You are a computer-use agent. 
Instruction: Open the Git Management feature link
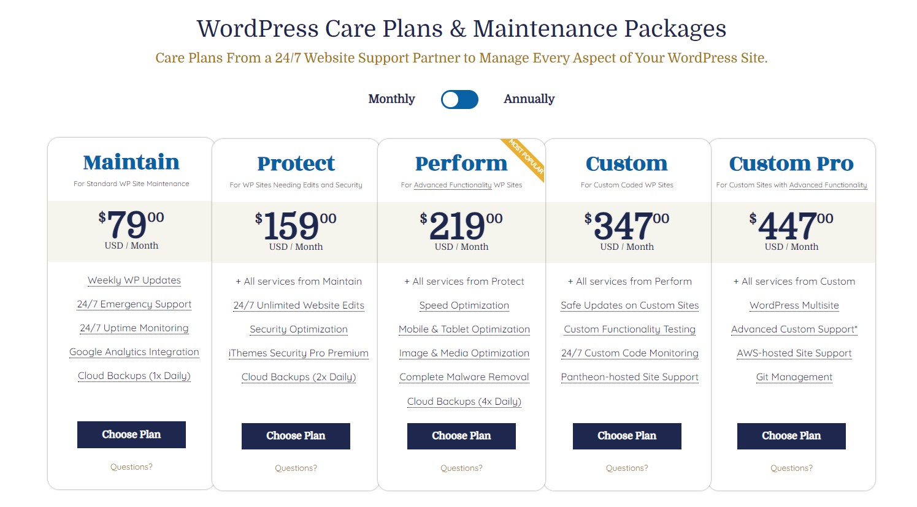(x=794, y=377)
